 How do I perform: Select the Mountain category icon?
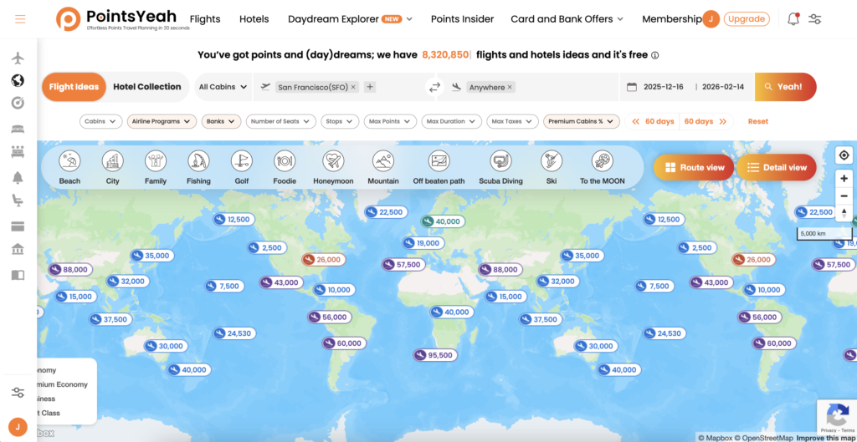point(383,161)
